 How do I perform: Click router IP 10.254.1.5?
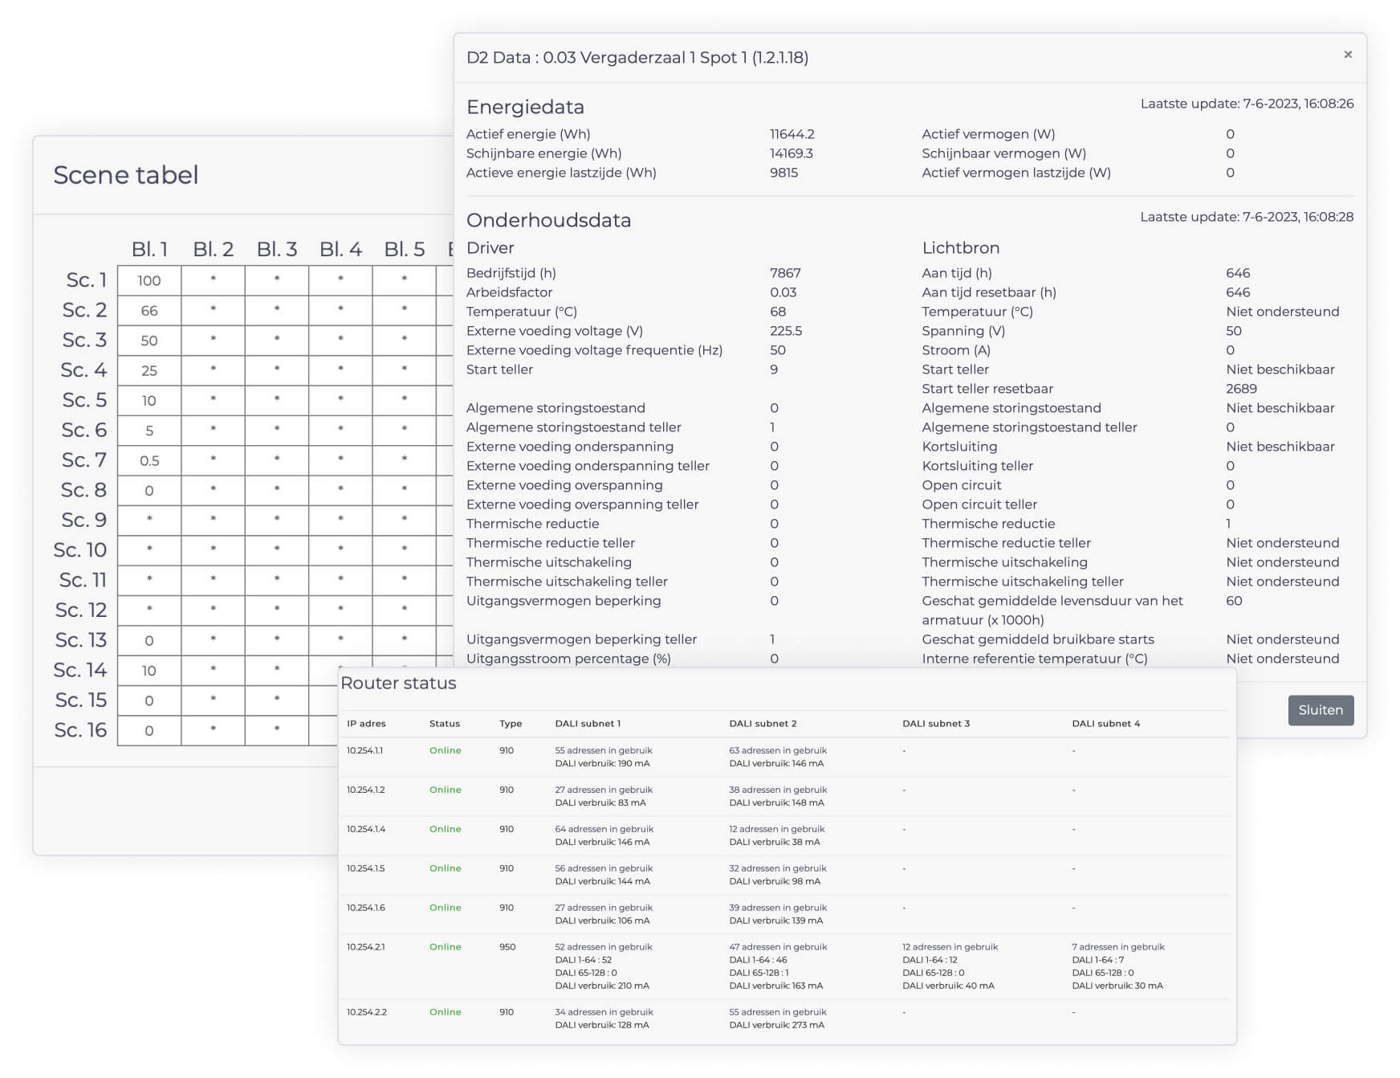365,868
